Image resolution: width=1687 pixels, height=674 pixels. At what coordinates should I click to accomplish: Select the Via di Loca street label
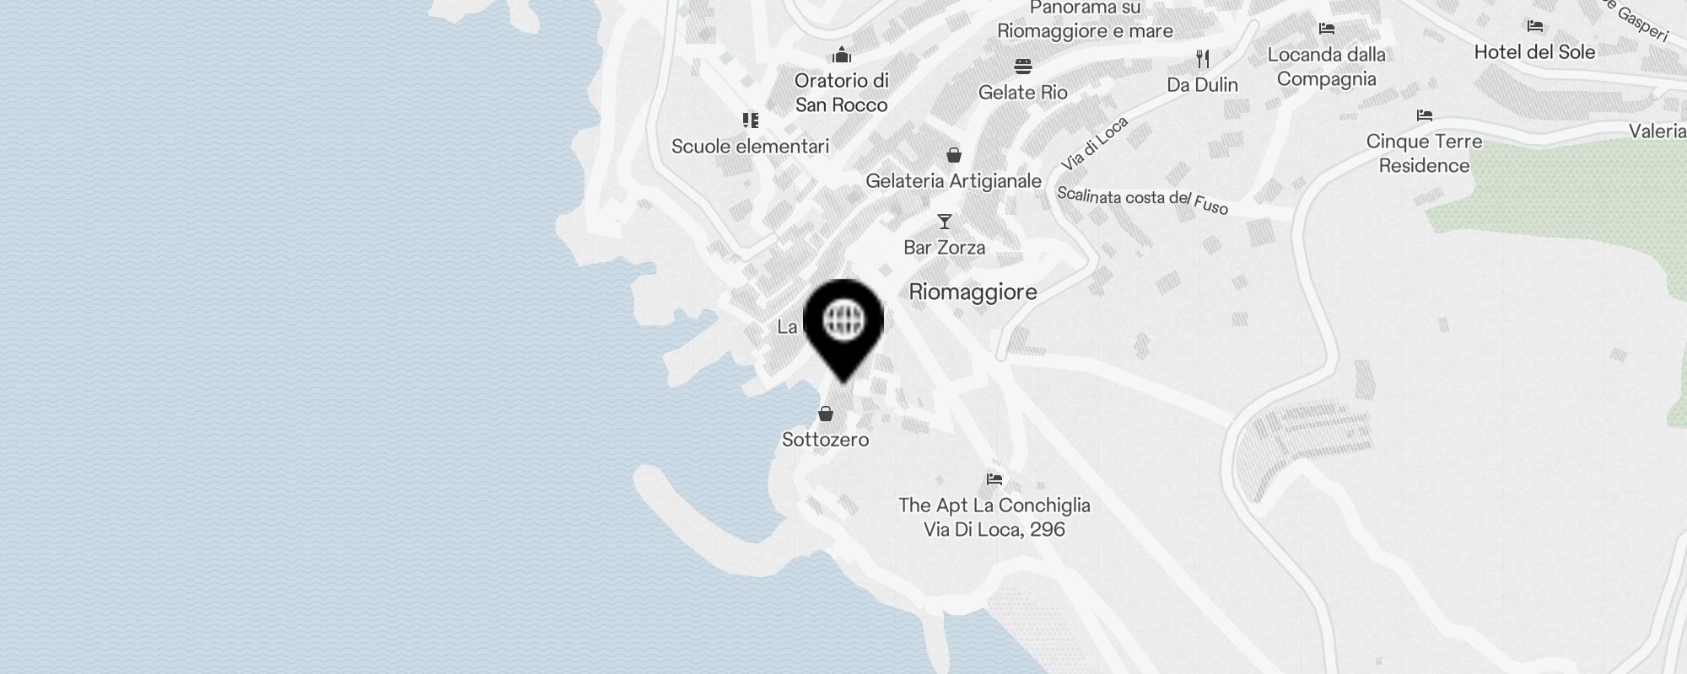[1095, 143]
